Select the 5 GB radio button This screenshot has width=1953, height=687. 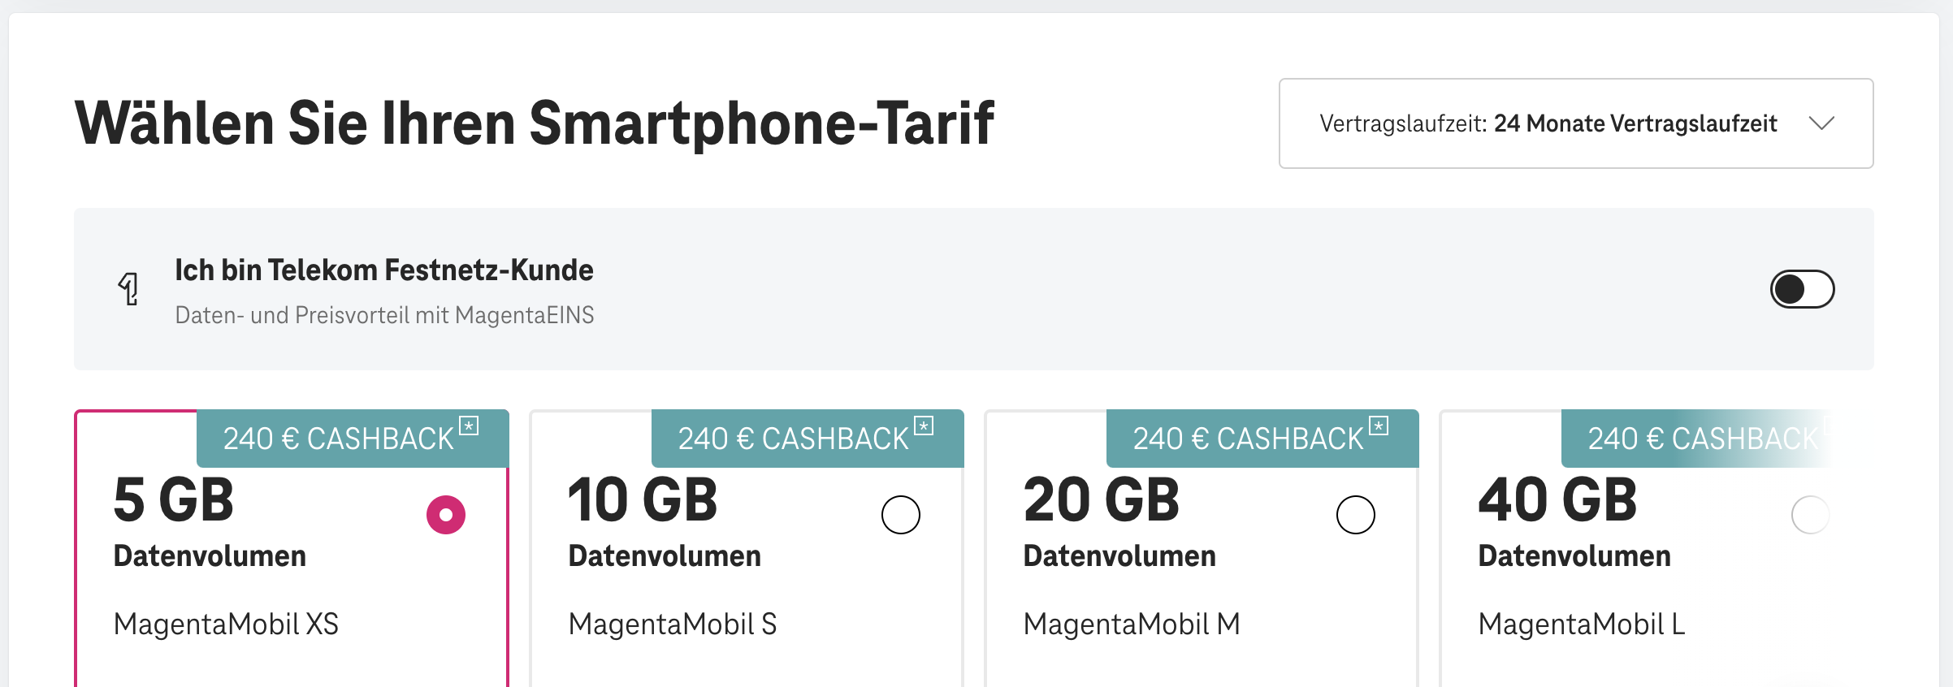pos(446,515)
